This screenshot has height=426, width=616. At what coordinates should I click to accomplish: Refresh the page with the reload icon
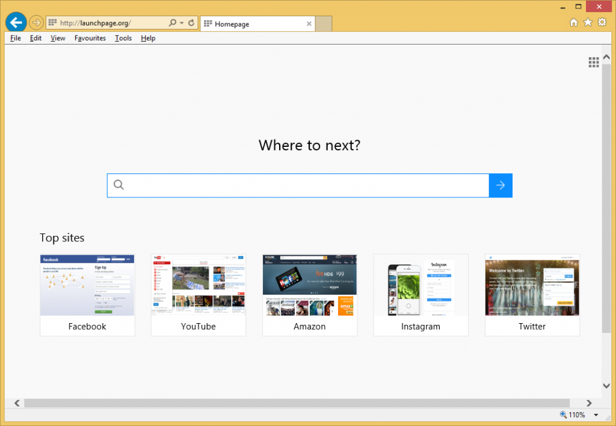click(191, 23)
